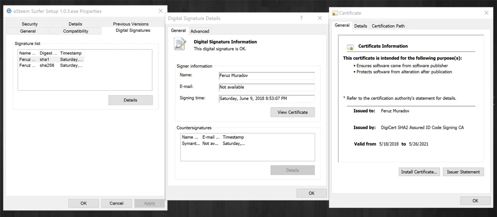Click the disabled Apply button
497x217 pixels.
(x=149, y=203)
